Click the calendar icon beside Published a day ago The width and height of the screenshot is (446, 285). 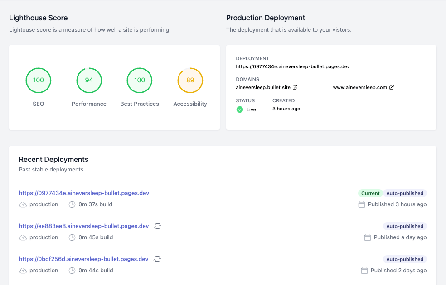[368, 237]
